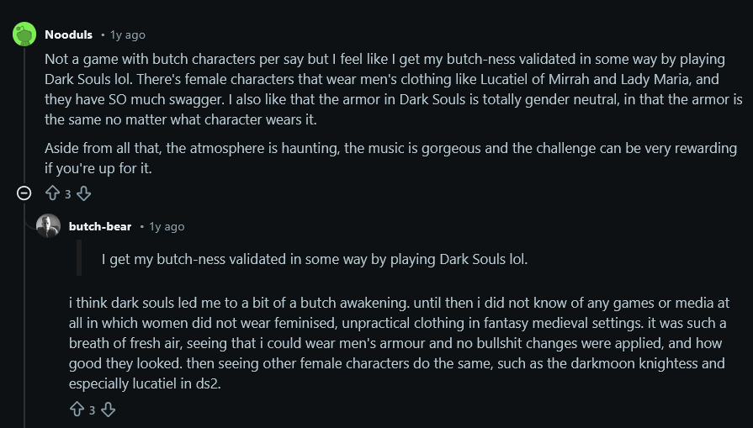Image resolution: width=753 pixels, height=428 pixels.
Task: Downvote butch-bear's reply
Action: click(x=108, y=410)
